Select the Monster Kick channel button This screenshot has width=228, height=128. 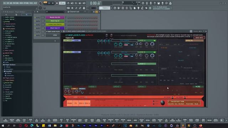55,17
